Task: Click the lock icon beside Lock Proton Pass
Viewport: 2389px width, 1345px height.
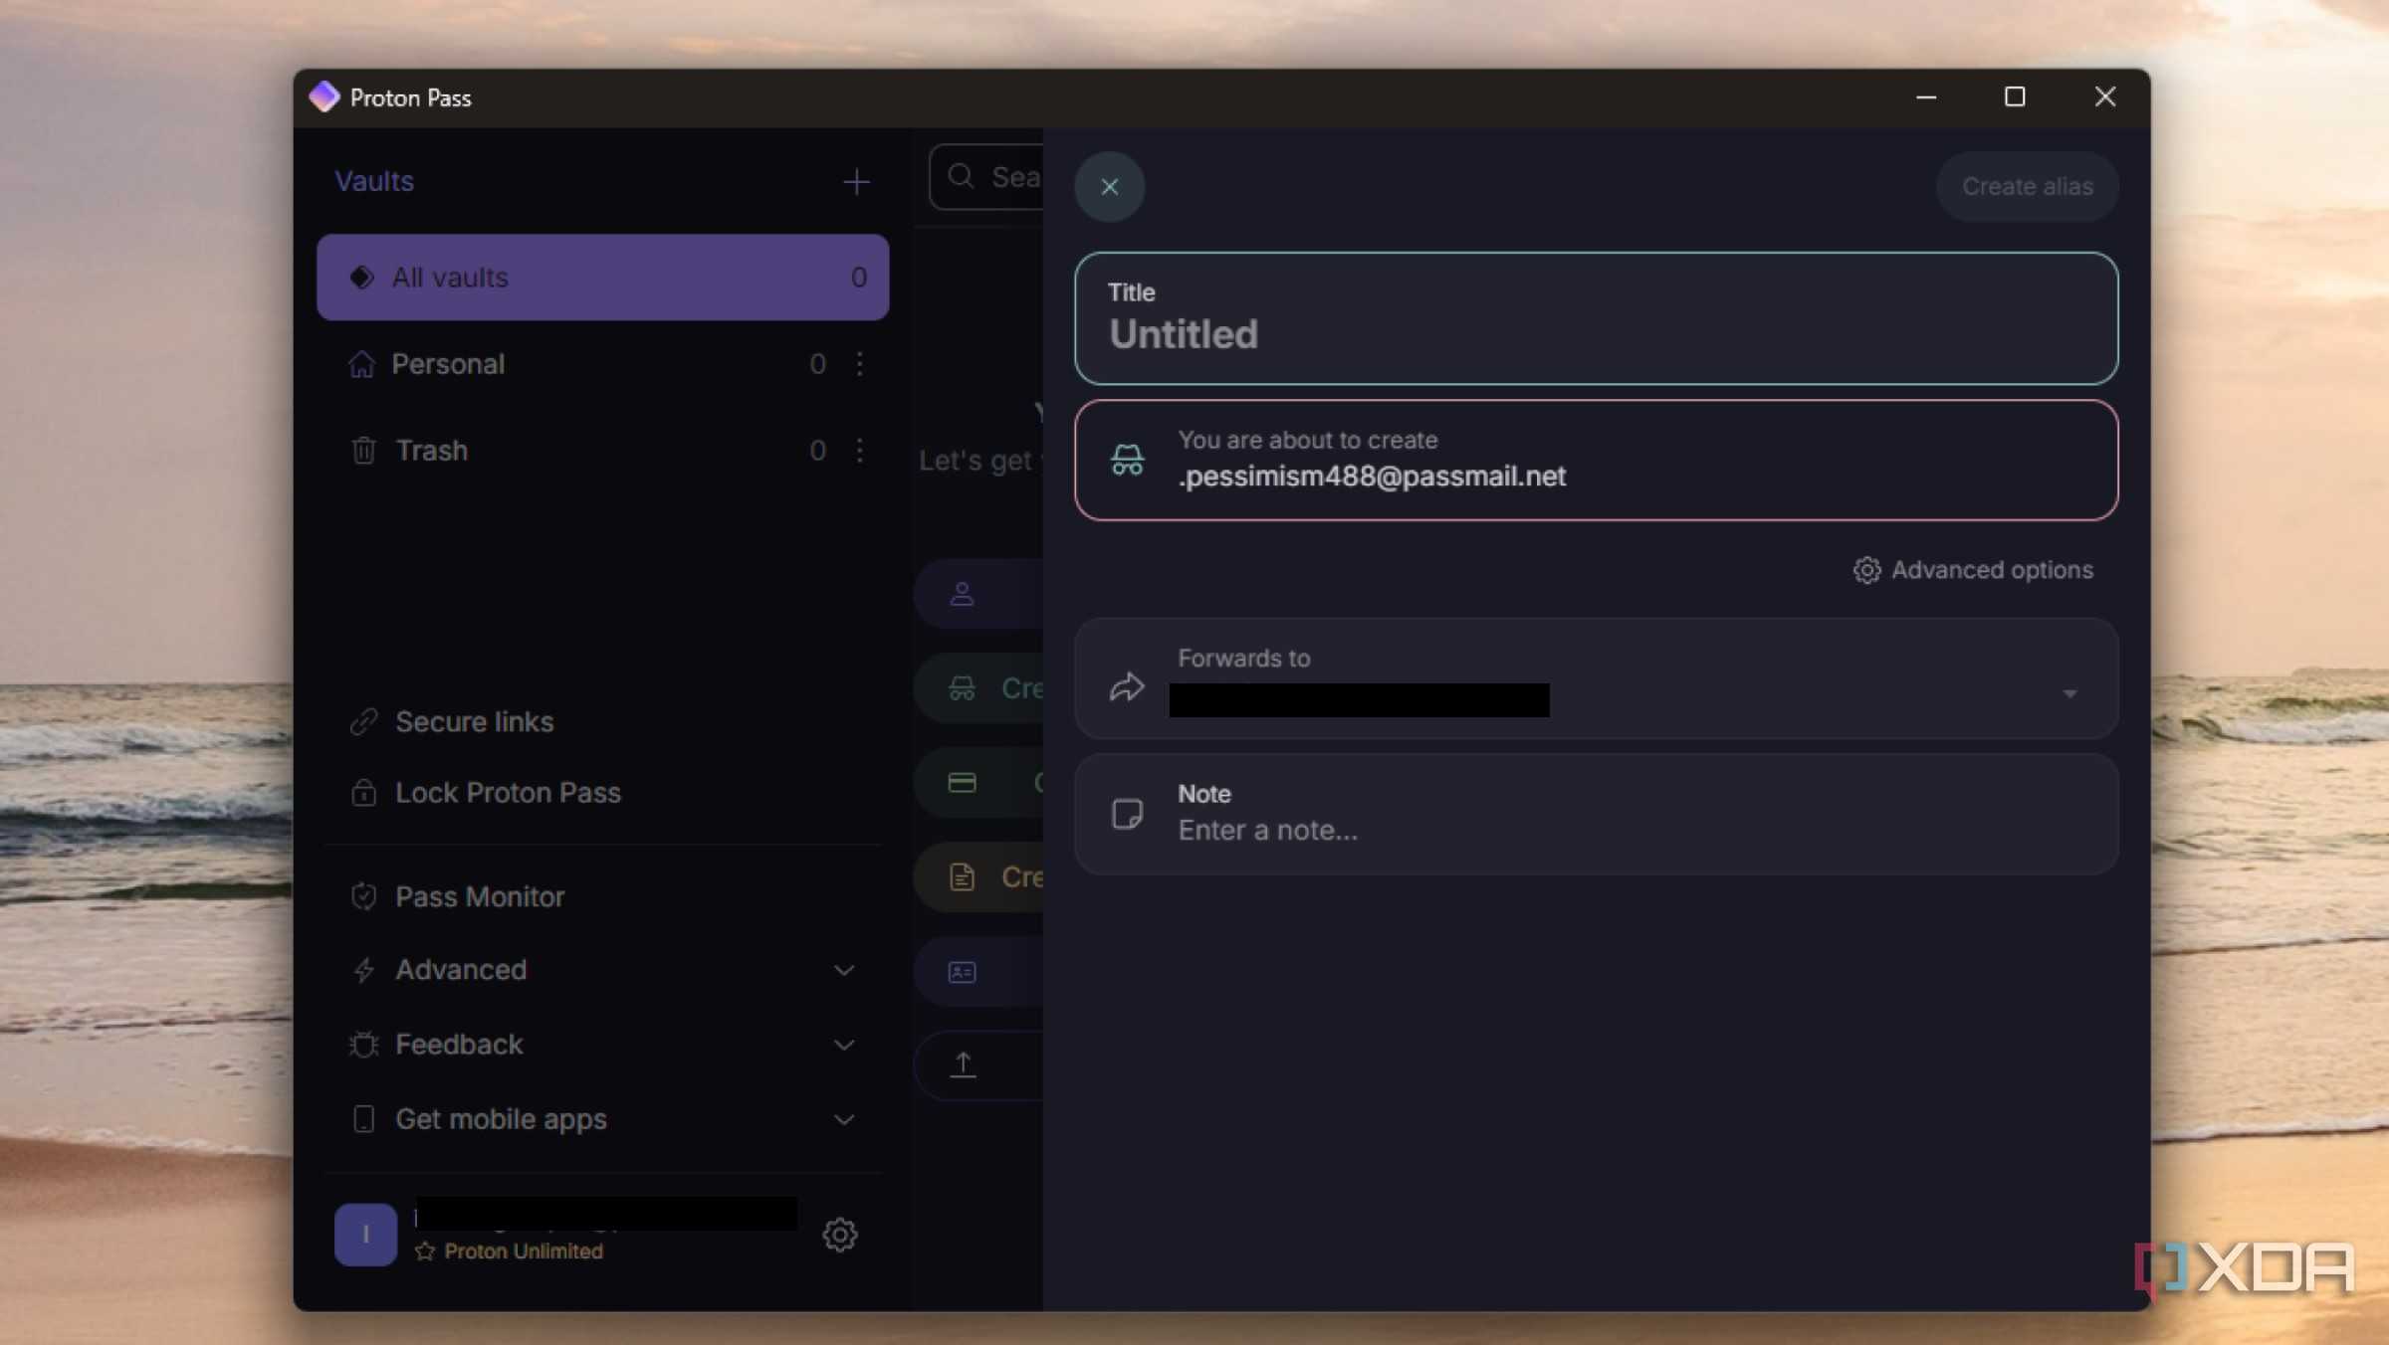Action: [x=363, y=793]
